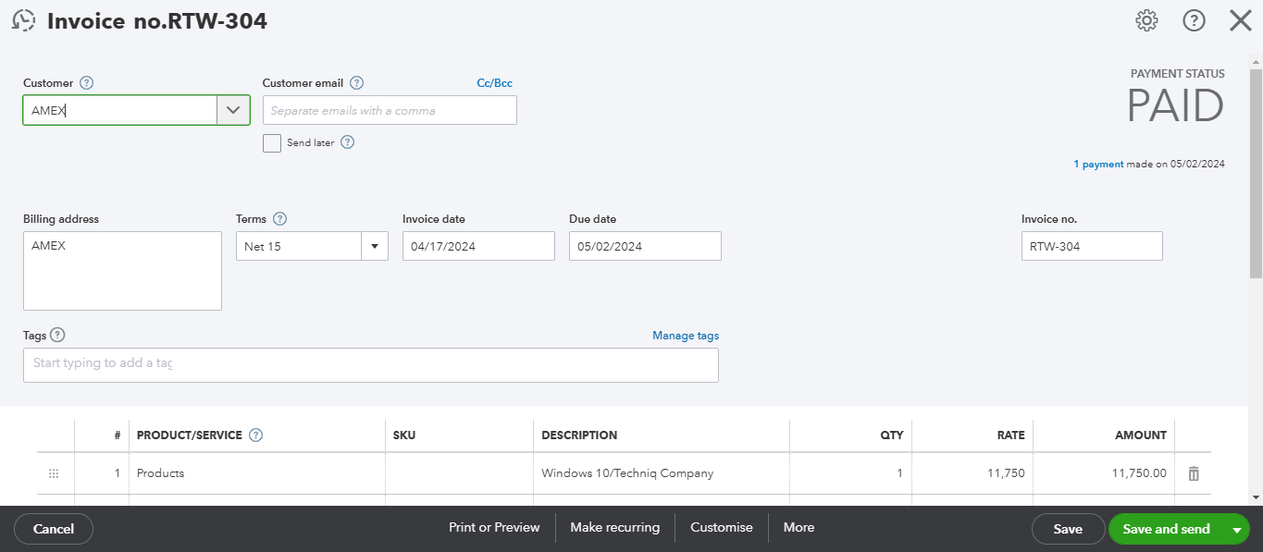
Task: Click the Customer email help icon
Action: click(357, 83)
